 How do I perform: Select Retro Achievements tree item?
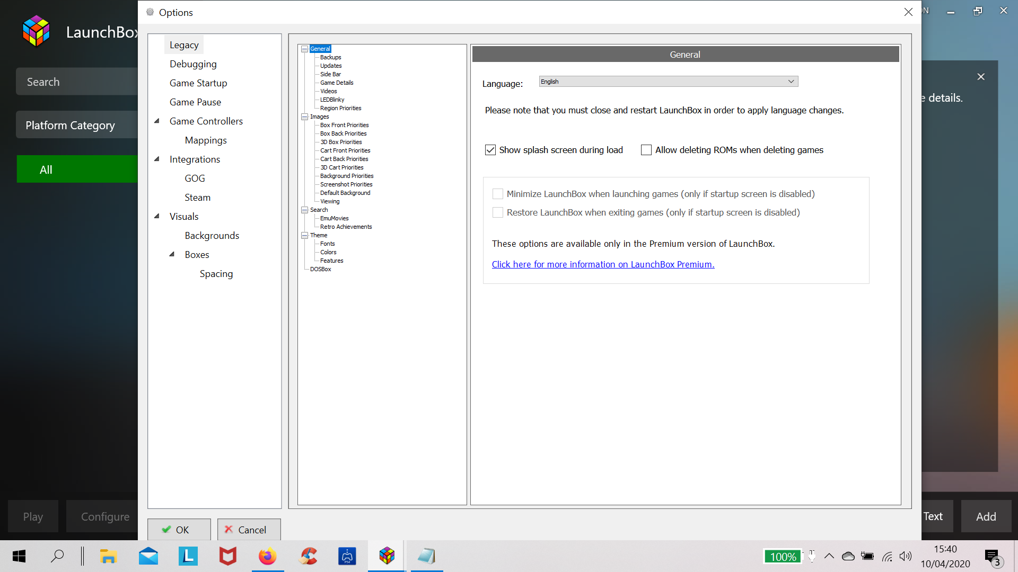pos(346,227)
